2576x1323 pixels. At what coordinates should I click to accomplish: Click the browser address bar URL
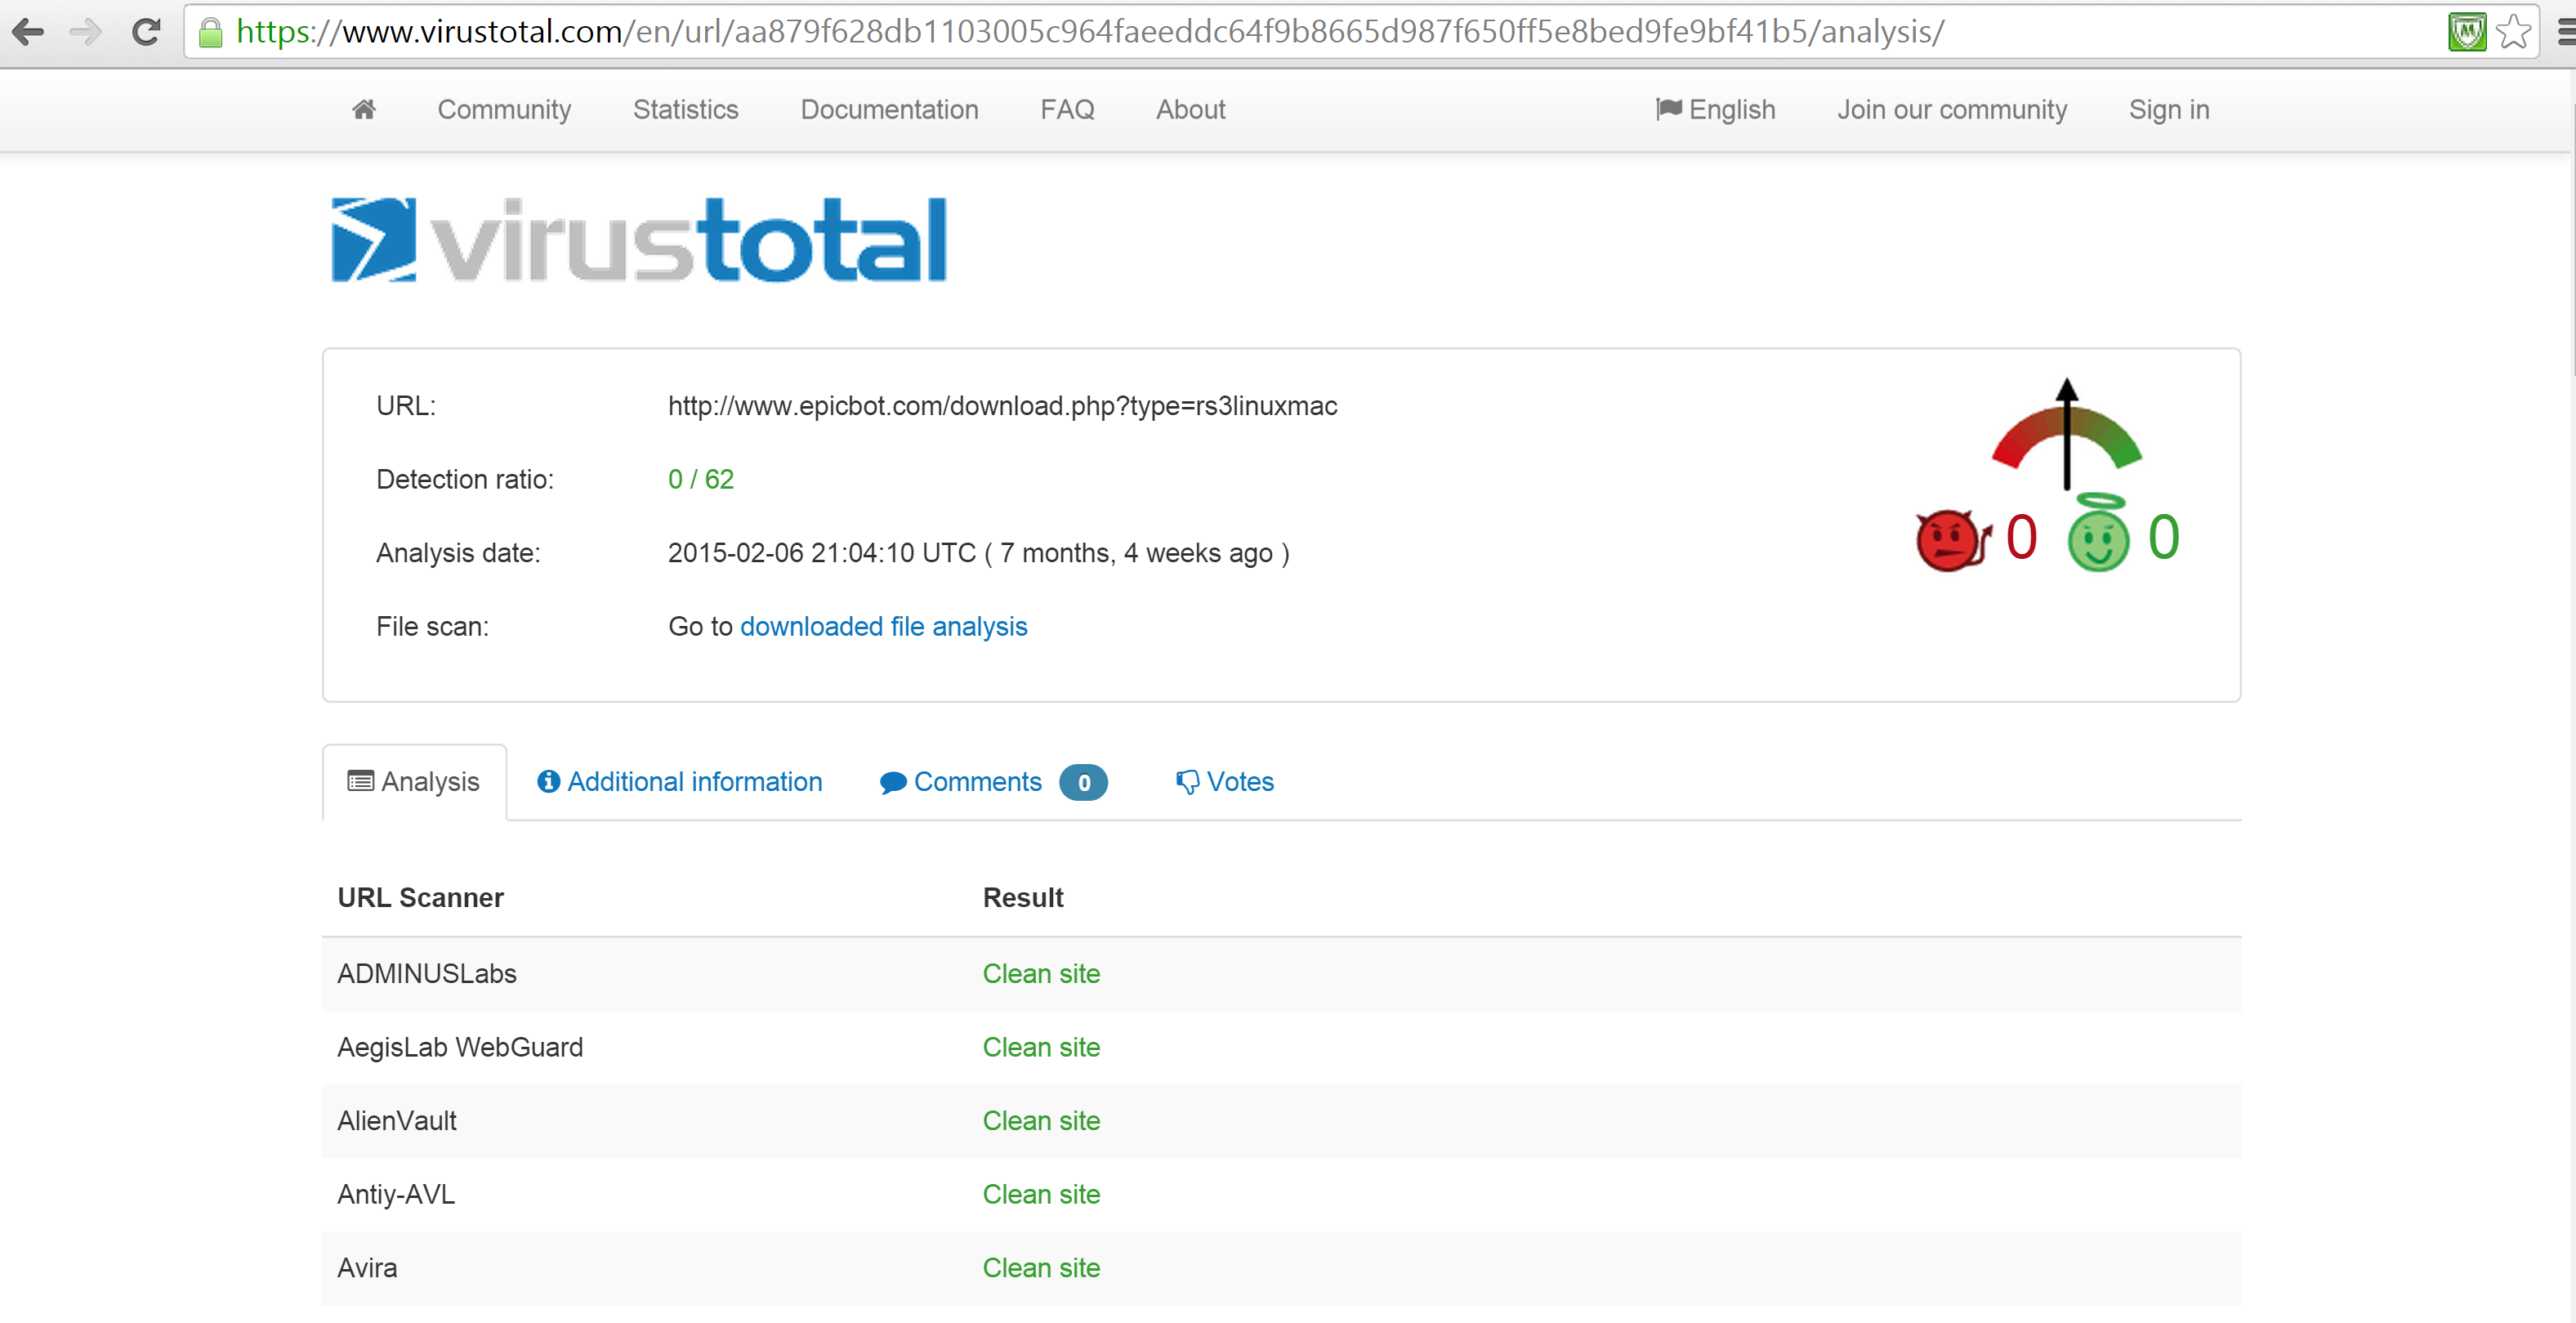(1090, 32)
